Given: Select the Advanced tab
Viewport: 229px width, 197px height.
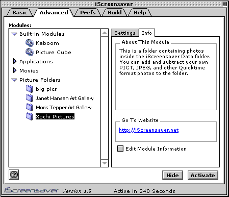Looking at the screenshot, I should [54, 12].
